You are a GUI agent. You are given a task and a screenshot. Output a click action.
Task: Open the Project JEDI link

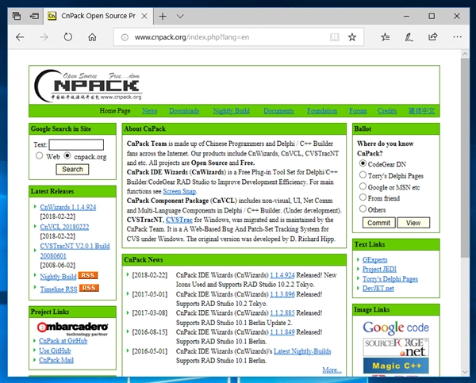pyautogui.click(x=379, y=269)
